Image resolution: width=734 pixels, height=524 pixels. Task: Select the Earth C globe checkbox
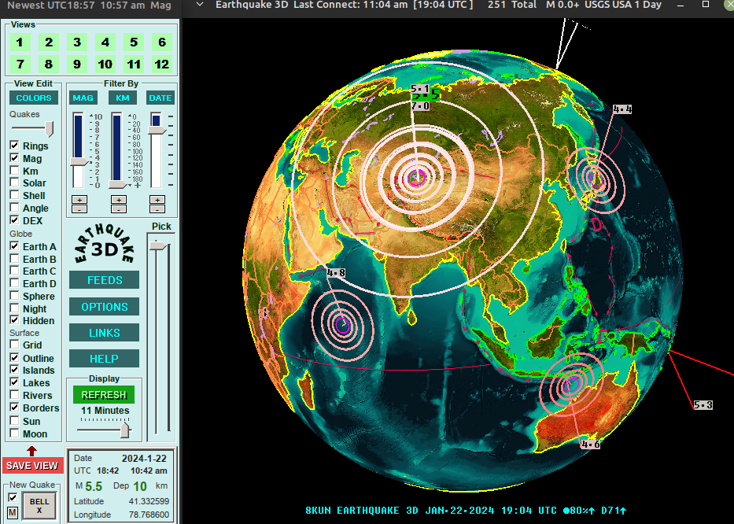pyautogui.click(x=14, y=271)
